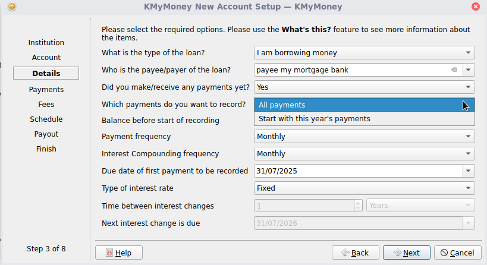Select the Payments step in sidebar
The image size is (487, 265).
(x=46, y=90)
